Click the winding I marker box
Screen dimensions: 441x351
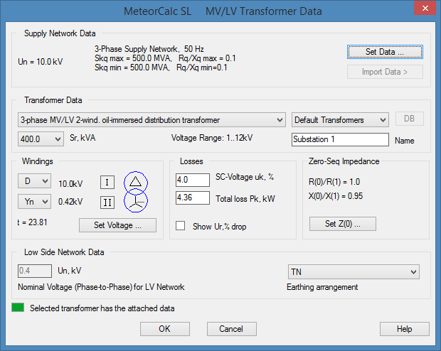click(x=107, y=183)
